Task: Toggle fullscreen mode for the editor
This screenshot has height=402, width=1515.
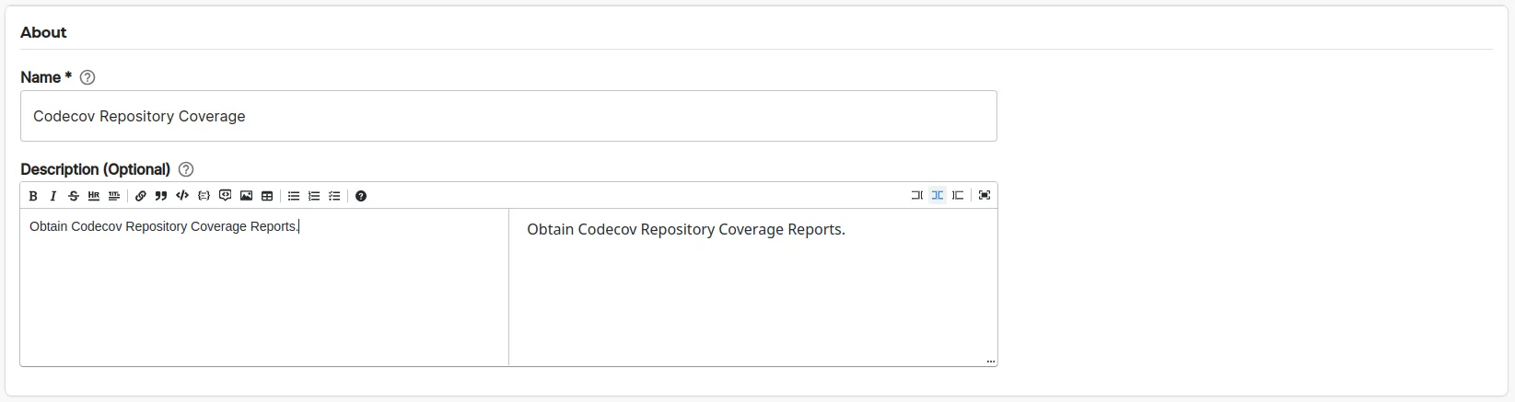Action: (985, 195)
